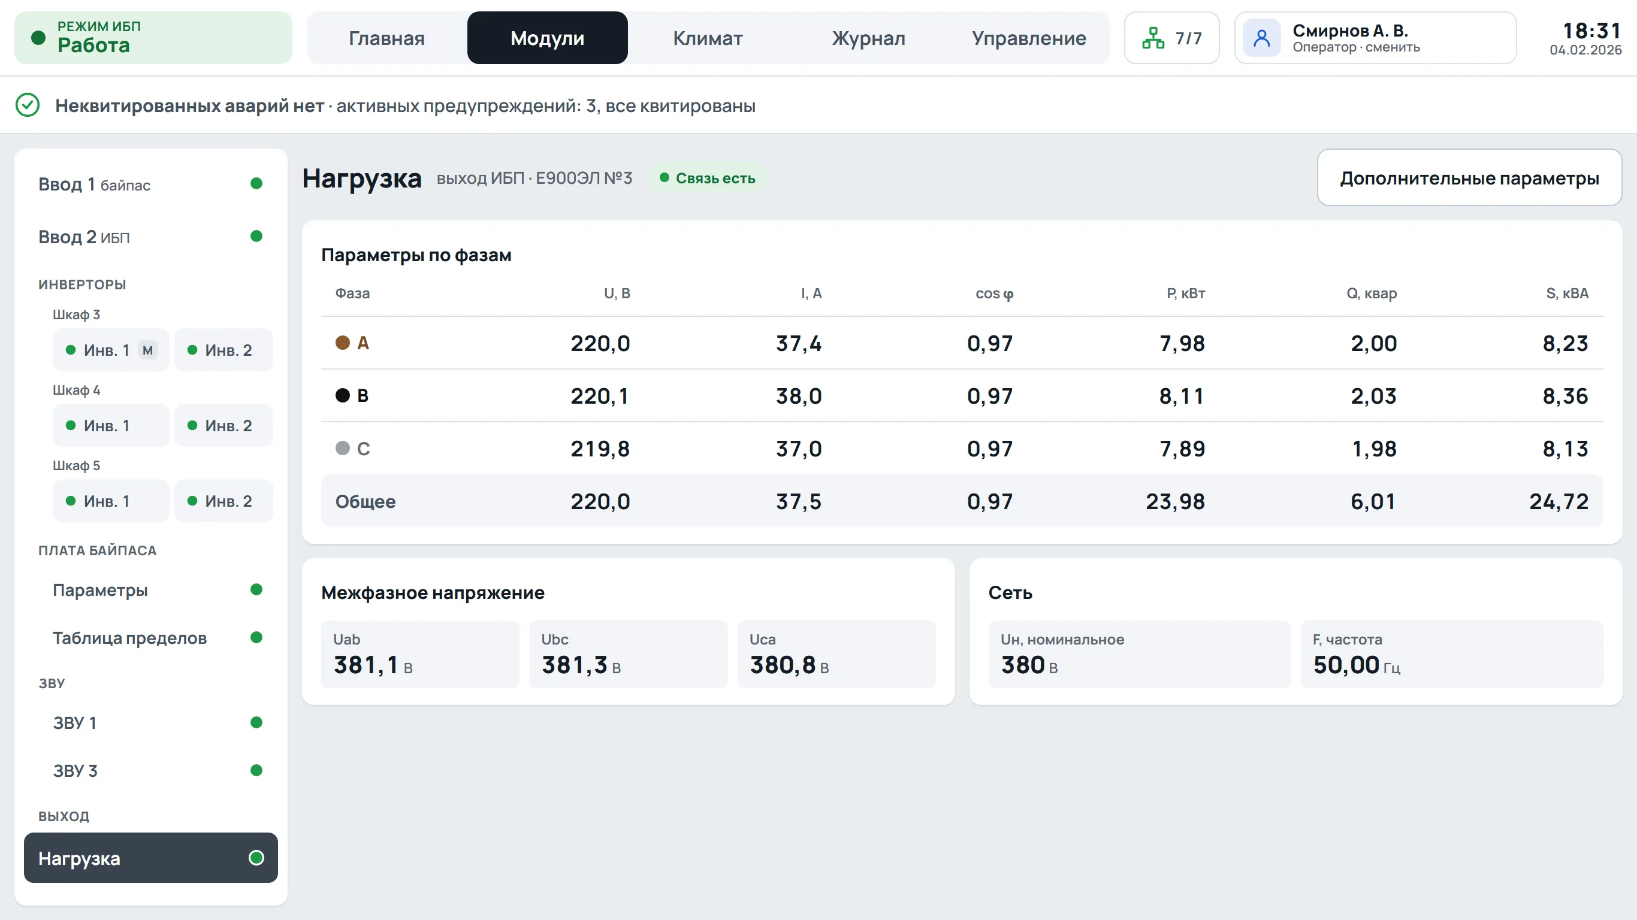Open the Главная tab

(387, 38)
